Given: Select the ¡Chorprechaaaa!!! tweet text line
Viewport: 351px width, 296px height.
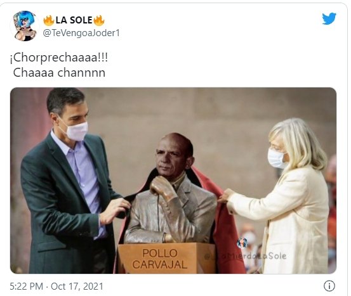Looking at the screenshot, I should coord(59,58).
